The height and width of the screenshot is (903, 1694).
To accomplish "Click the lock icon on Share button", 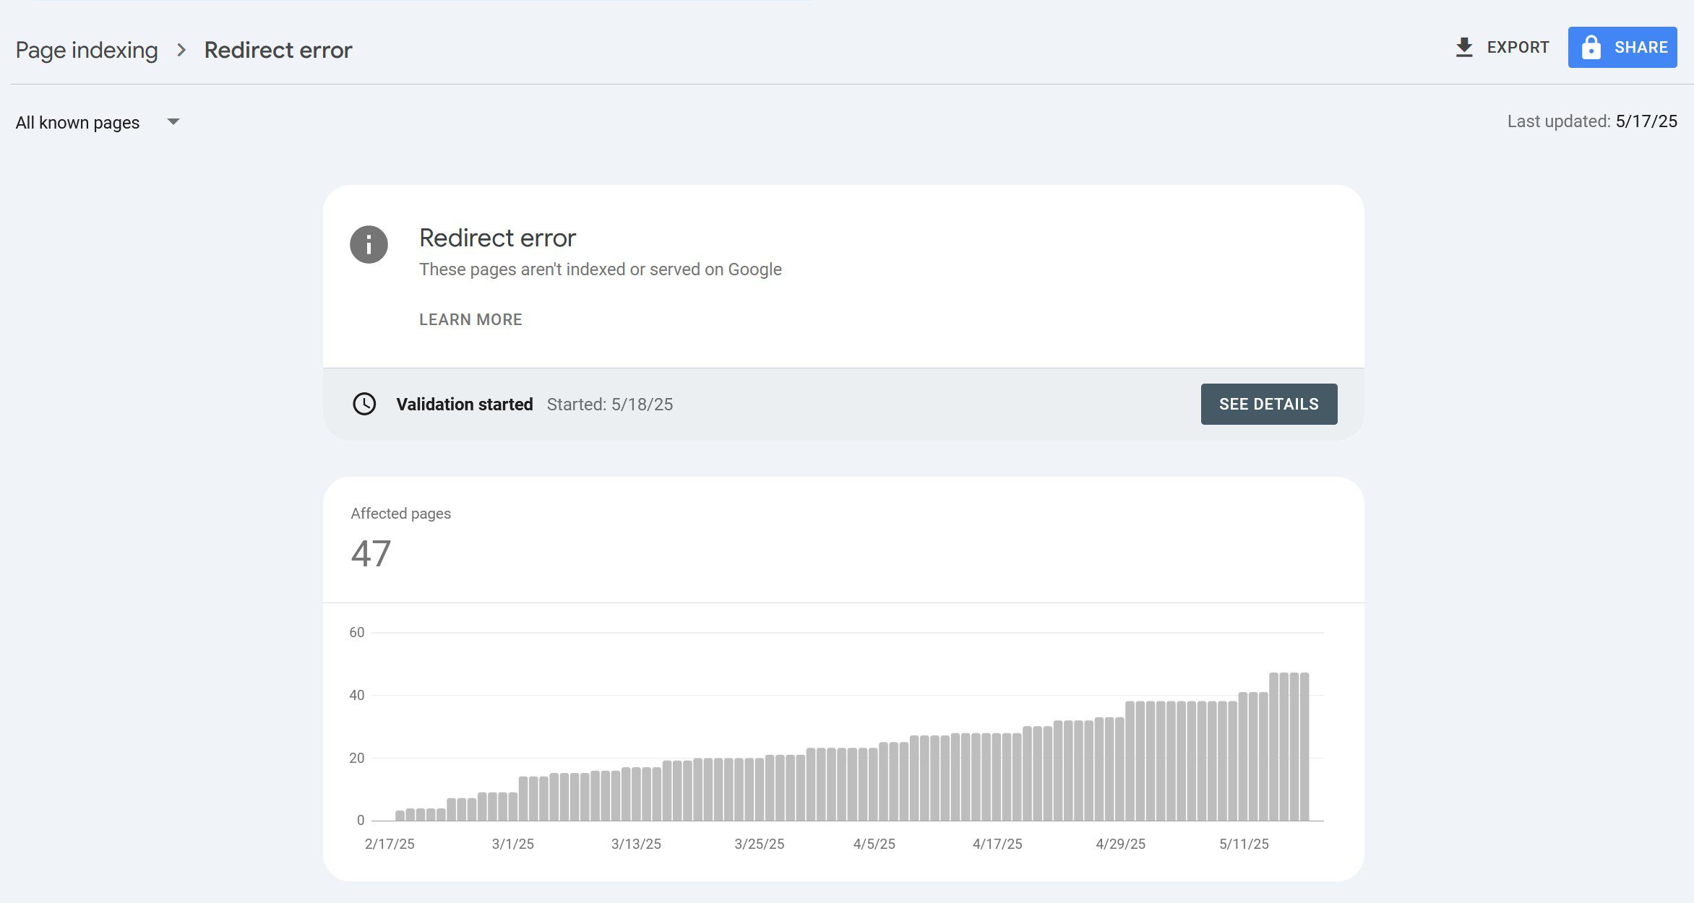I will pos(1591,48).
